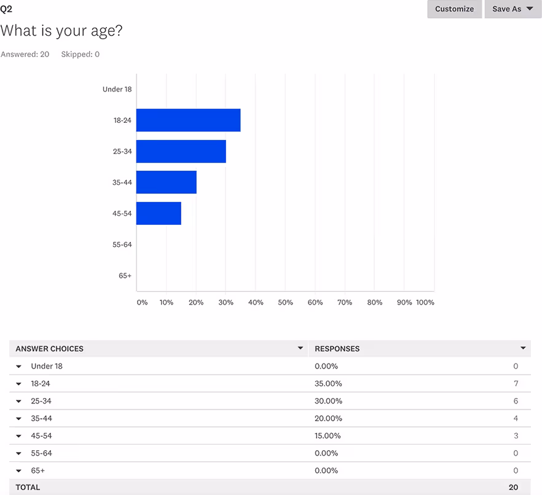
Task: Open the Save As menu
Action: 513,9
